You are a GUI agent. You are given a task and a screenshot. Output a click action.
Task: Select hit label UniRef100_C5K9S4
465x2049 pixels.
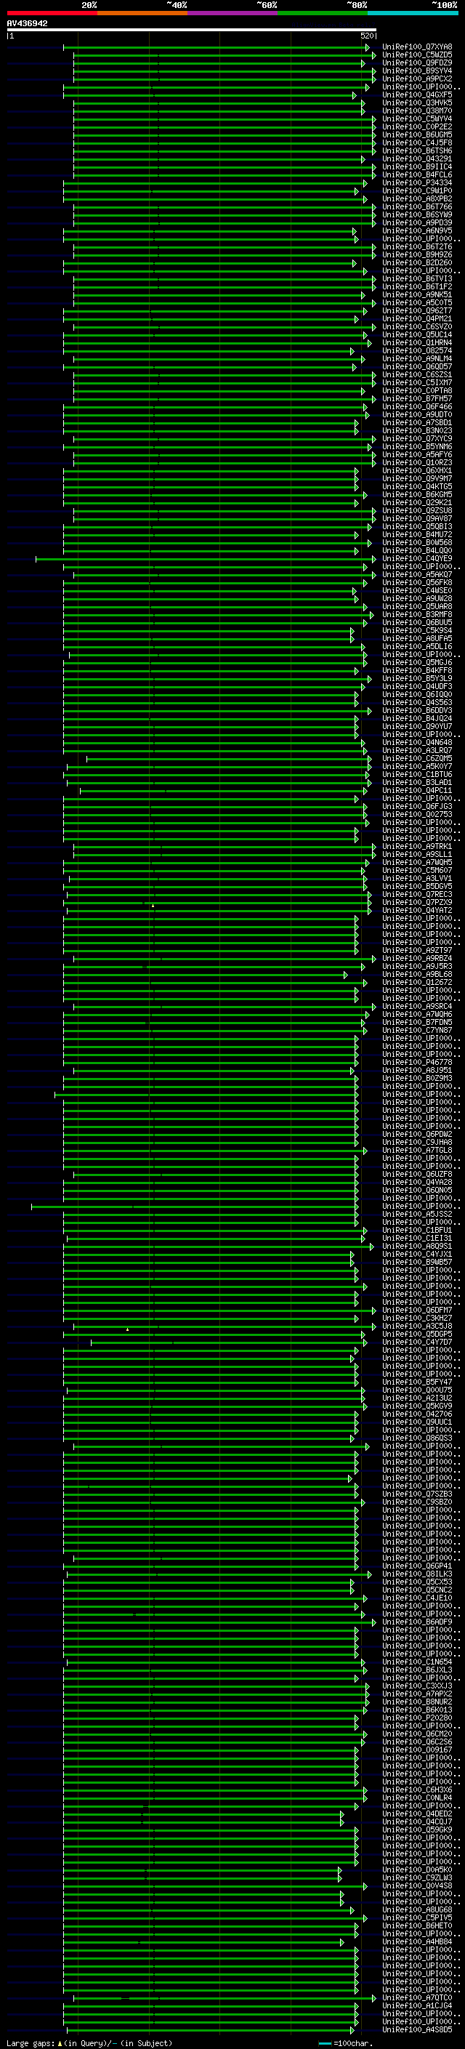(417, 631)
